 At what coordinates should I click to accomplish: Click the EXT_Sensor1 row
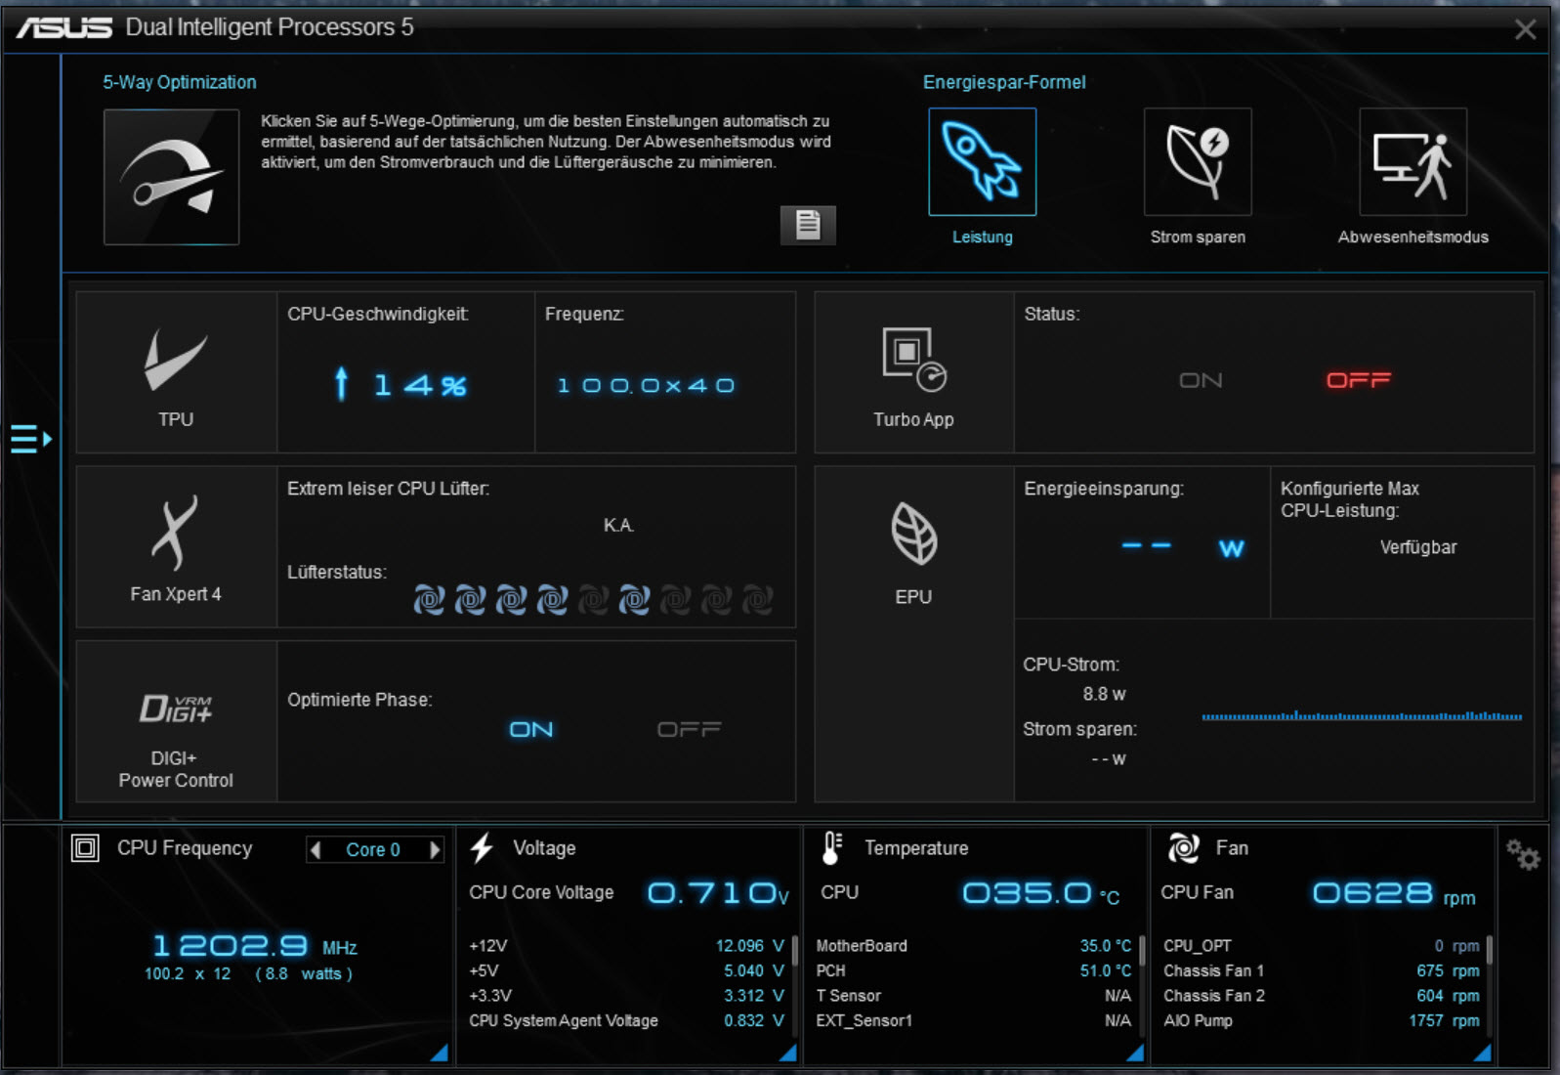click(974, 1020)
